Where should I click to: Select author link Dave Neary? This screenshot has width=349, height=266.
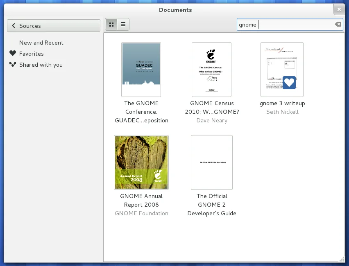coord(212,120)
